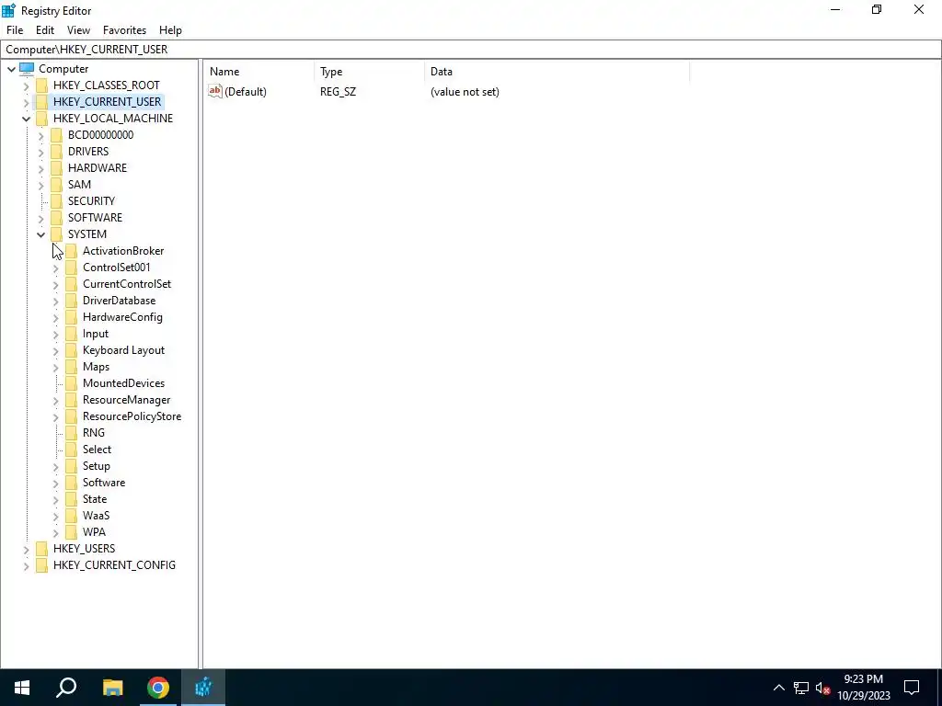942x706 pixels.
Task: Select the HKEY_USERS hive
Action: 84,549
